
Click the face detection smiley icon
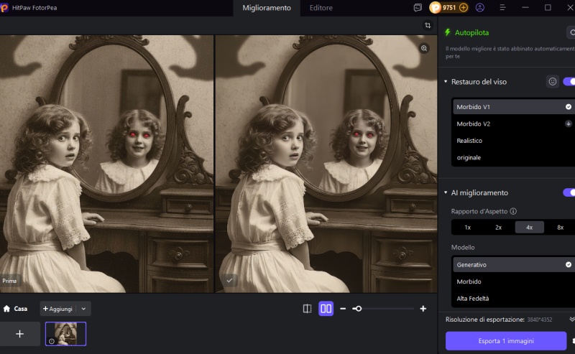point(552,81)
